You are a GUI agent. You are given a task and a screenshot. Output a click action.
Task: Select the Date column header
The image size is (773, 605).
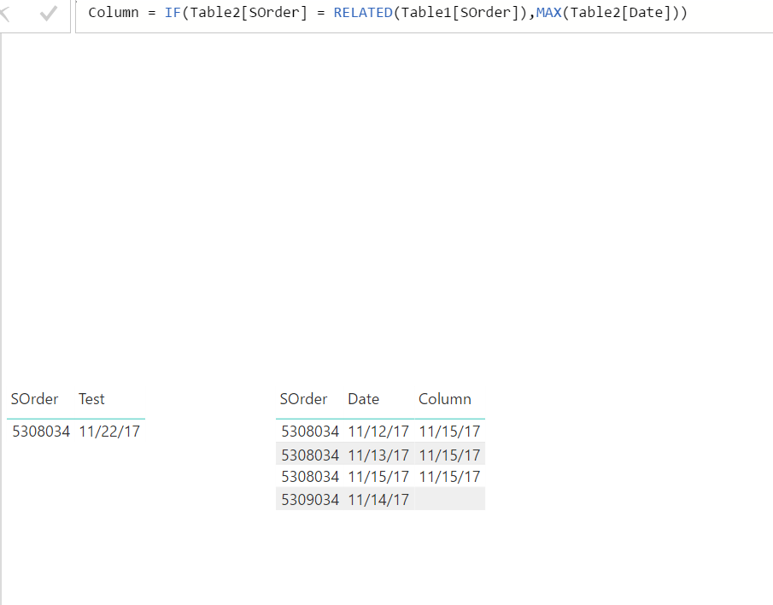363,399
